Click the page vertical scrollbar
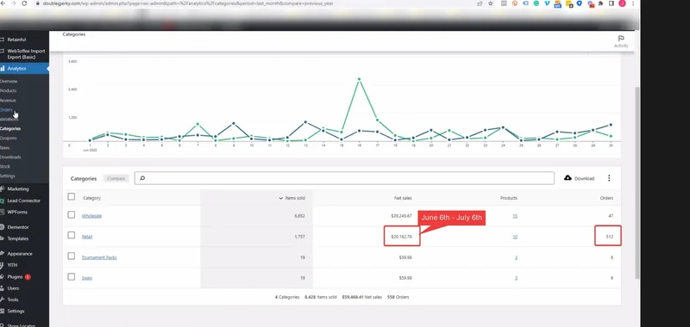The width and height of the screenshot is (690, 327). pyautogui.click(x=637, y=182)
